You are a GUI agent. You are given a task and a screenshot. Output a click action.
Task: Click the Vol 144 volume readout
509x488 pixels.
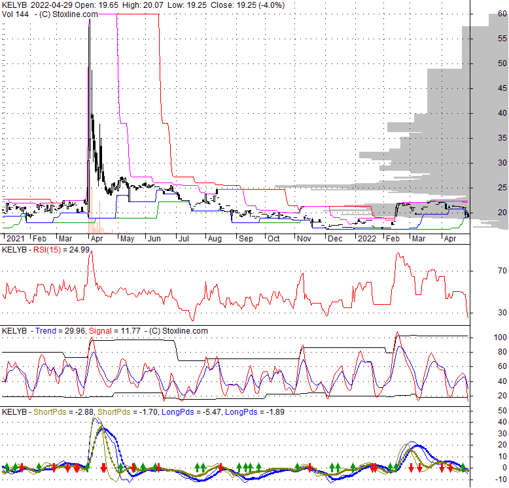(15, 14)
